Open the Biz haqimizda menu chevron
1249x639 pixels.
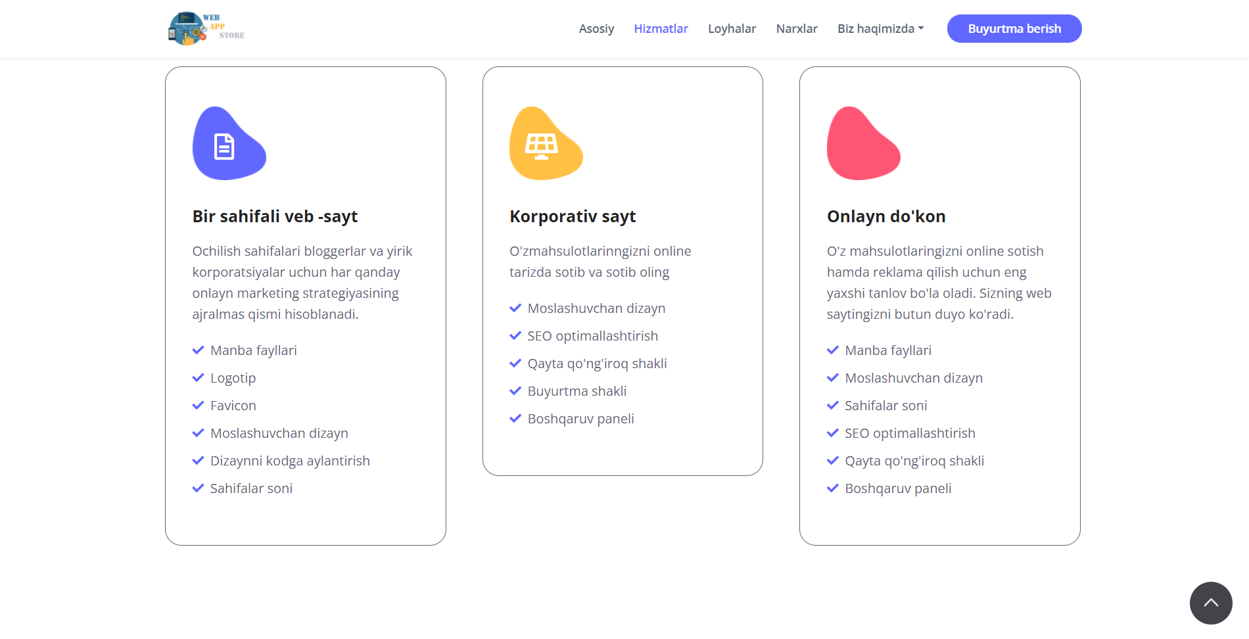pos(921,28)
